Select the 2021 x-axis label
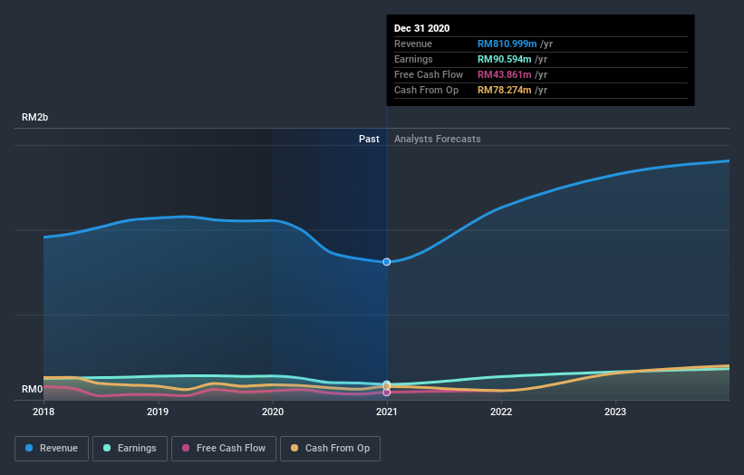744x475 pixels. (x=387, y=412)
